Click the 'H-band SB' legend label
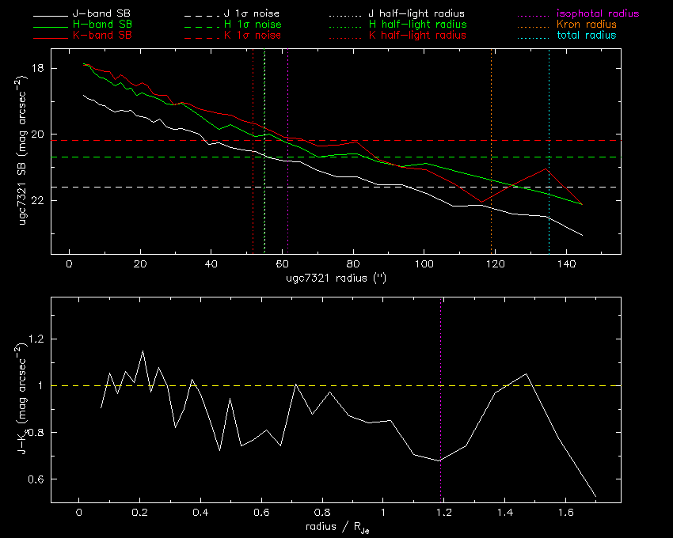 point(102,25)
